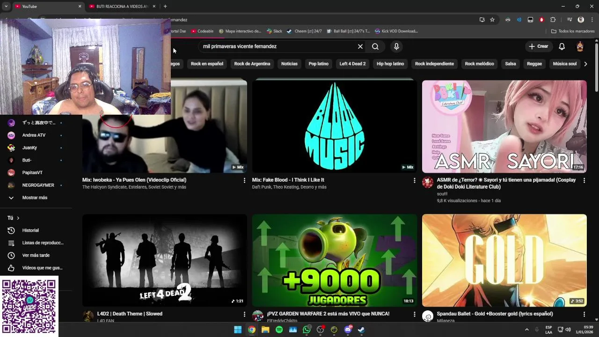Select the Música soul chip
The image size is (599, 337).
564,64
